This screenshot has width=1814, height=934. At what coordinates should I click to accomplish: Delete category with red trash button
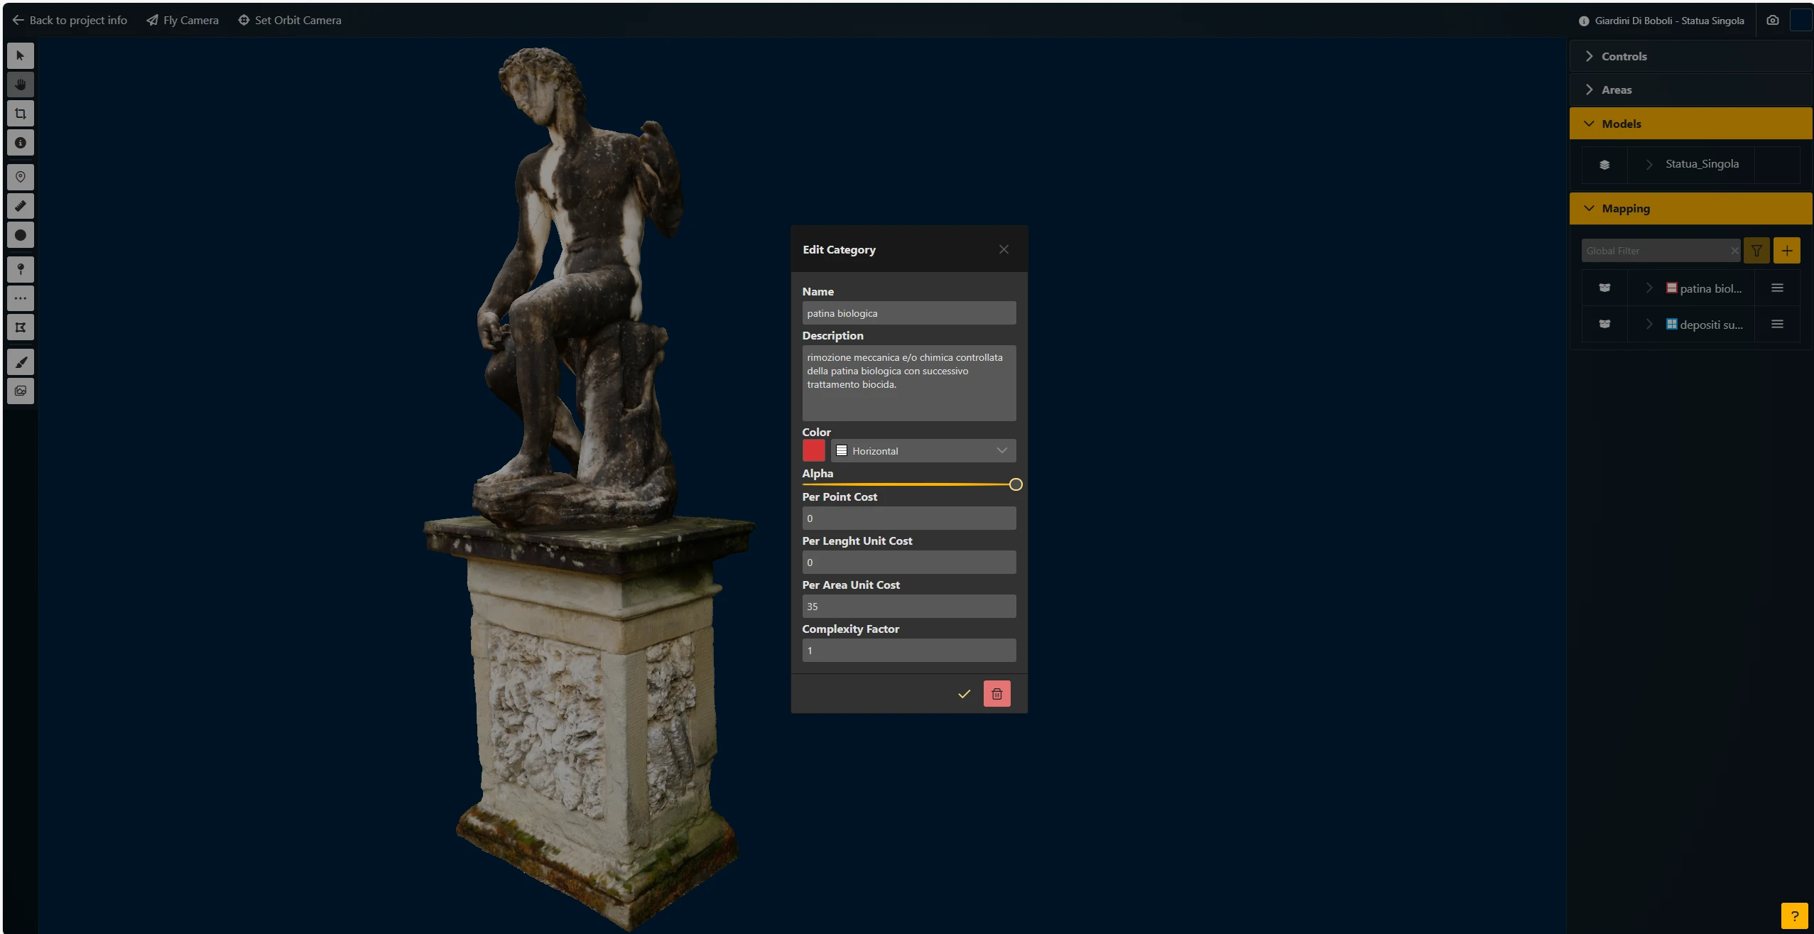point(996,694)
